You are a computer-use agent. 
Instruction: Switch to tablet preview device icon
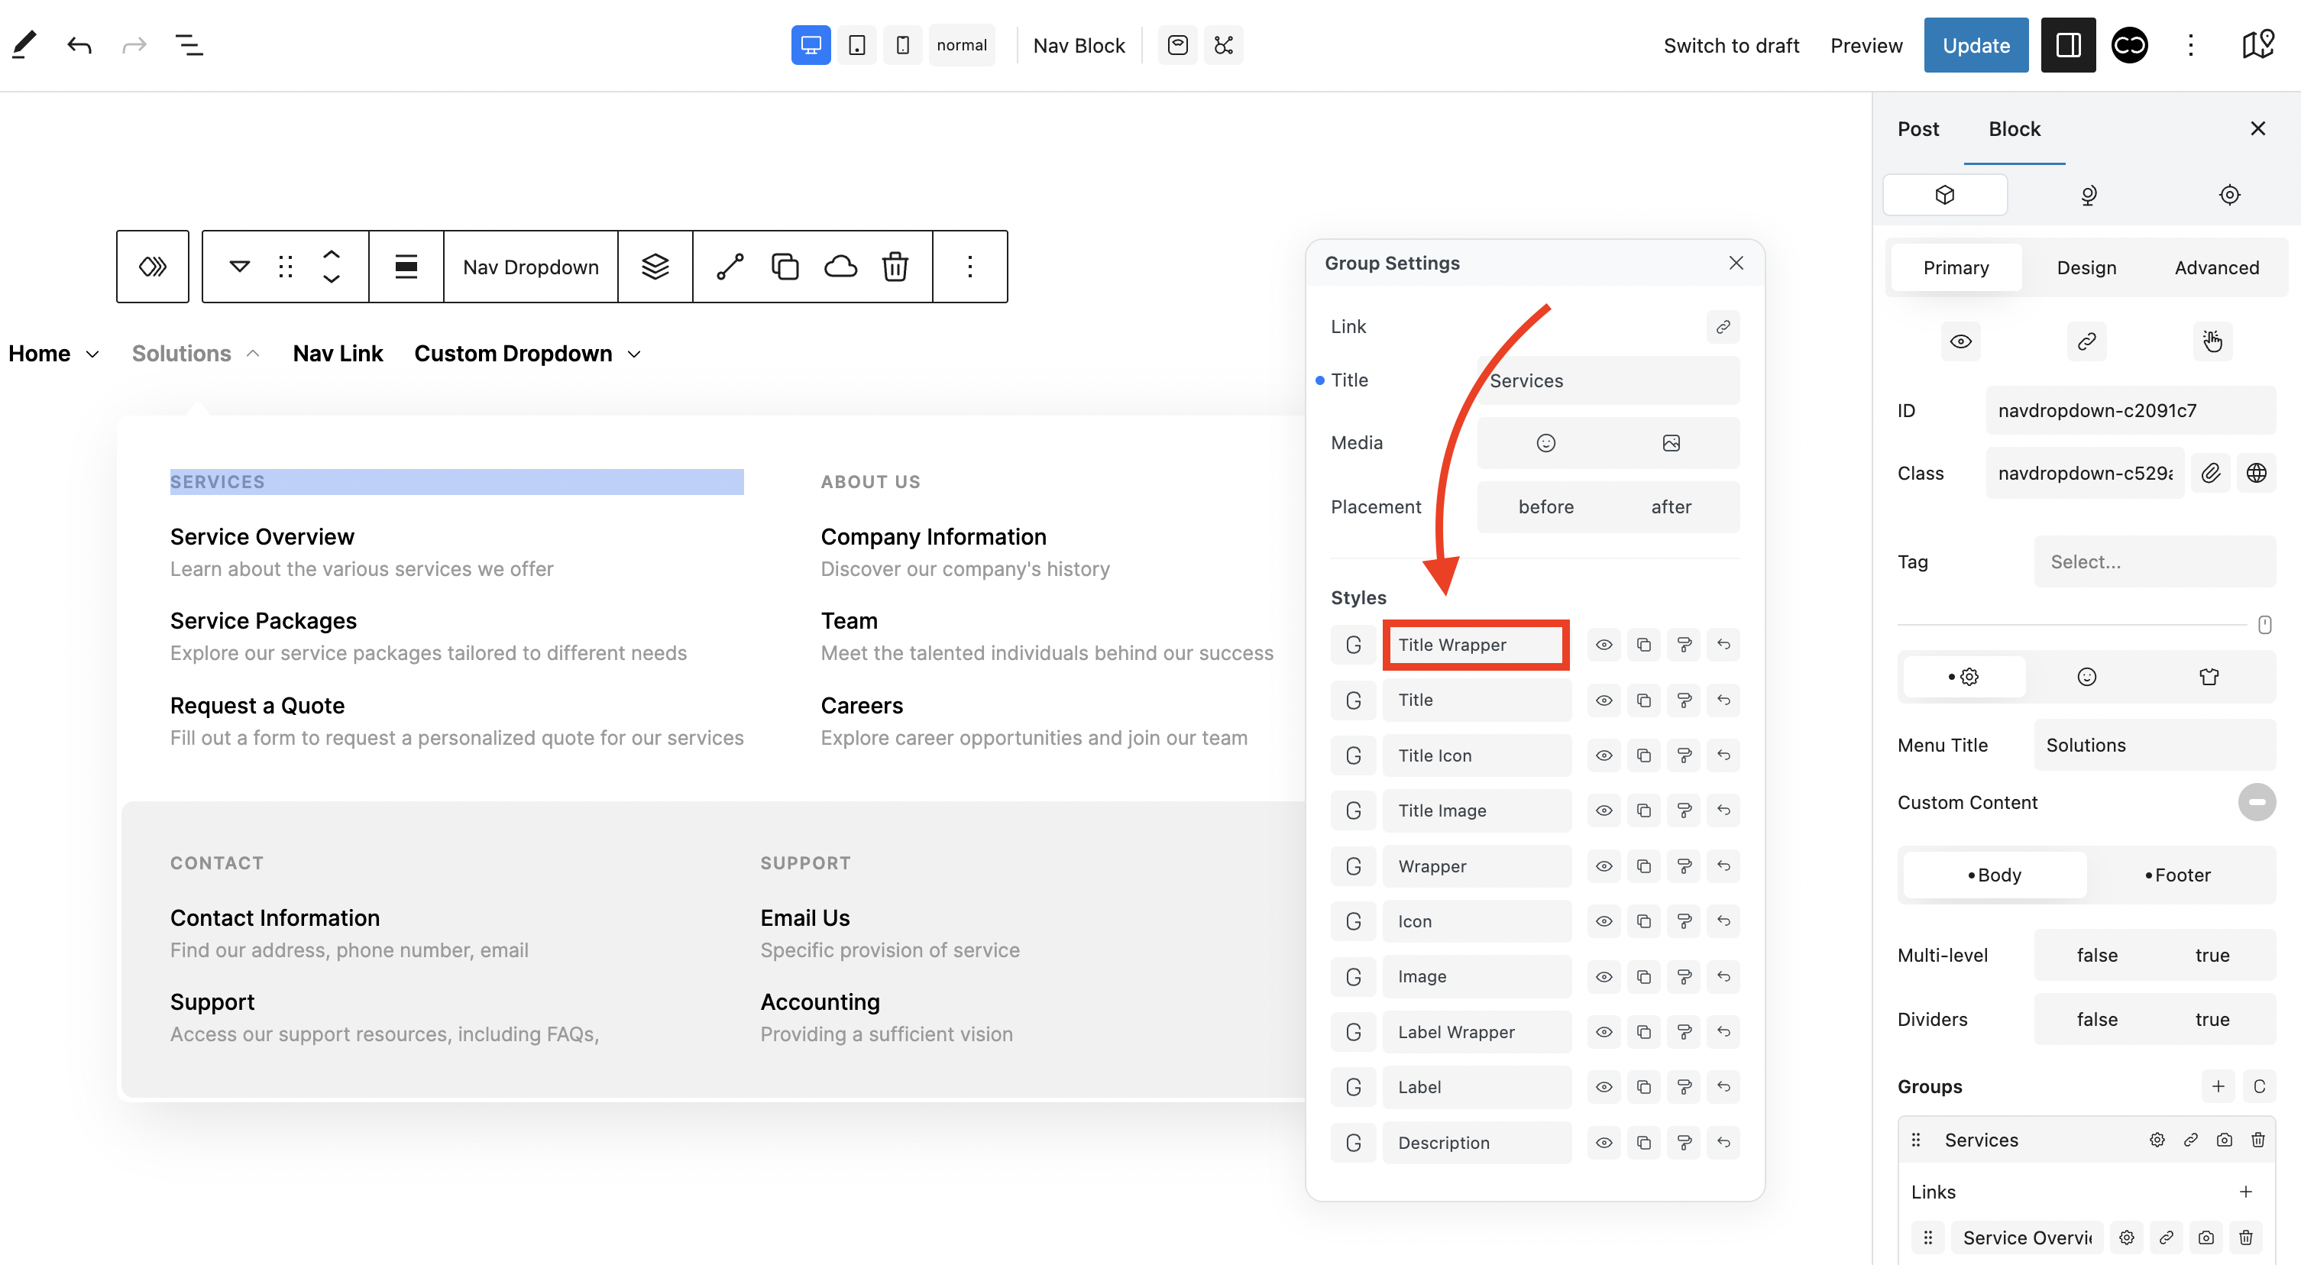click(856, 44)
